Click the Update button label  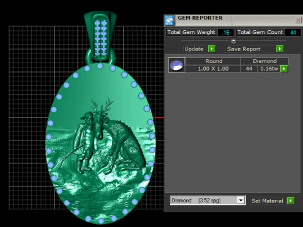[x=194, y=49]
